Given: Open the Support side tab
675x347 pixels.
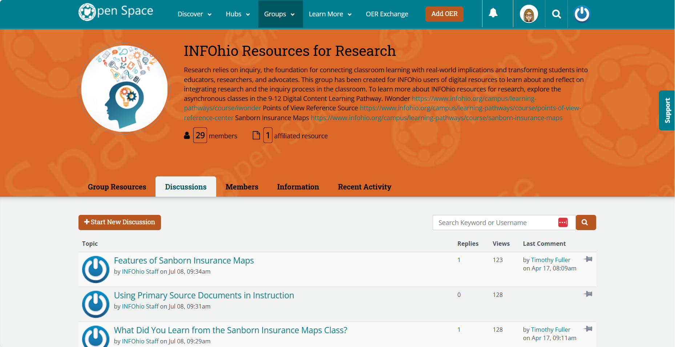Looking at the screenshot, I should point(667,110).
